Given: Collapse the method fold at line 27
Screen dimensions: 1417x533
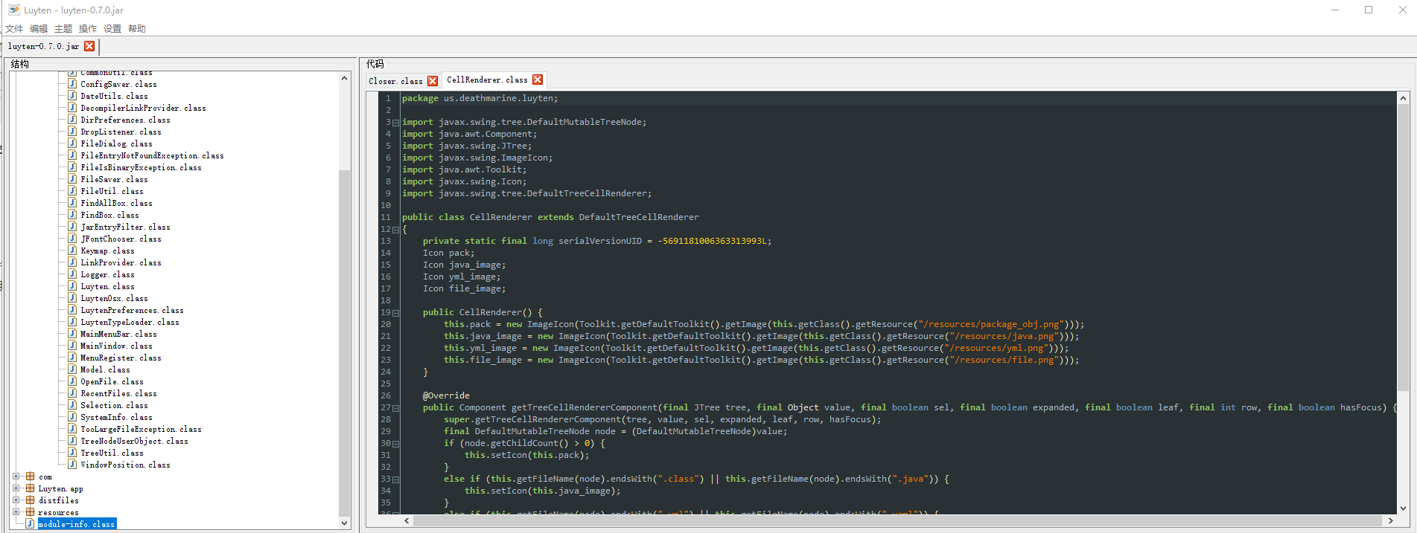Looking at the screenshot, I should [395, 408].
